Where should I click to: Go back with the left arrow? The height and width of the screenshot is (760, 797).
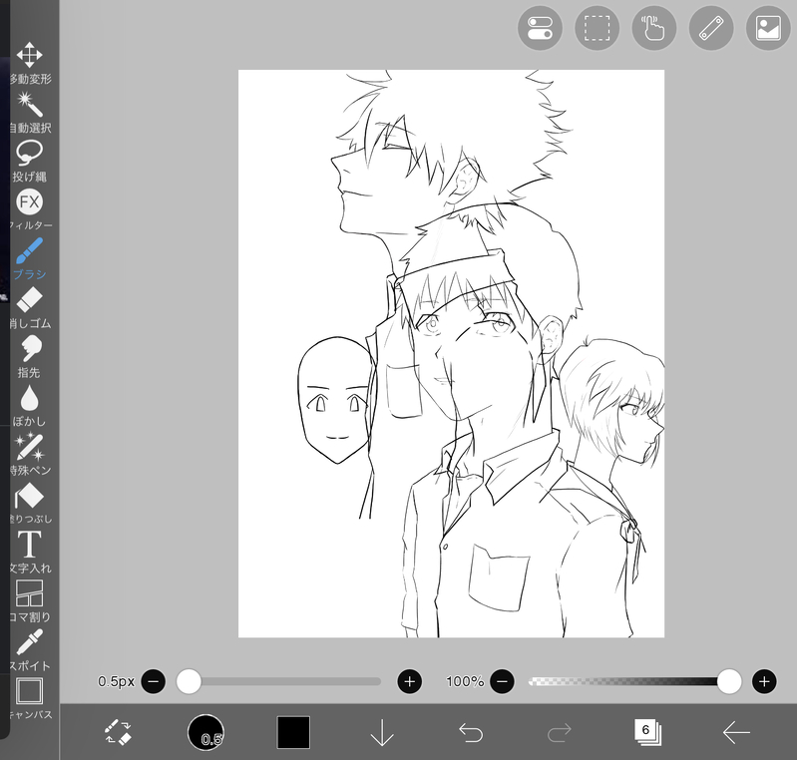[736, 732]
